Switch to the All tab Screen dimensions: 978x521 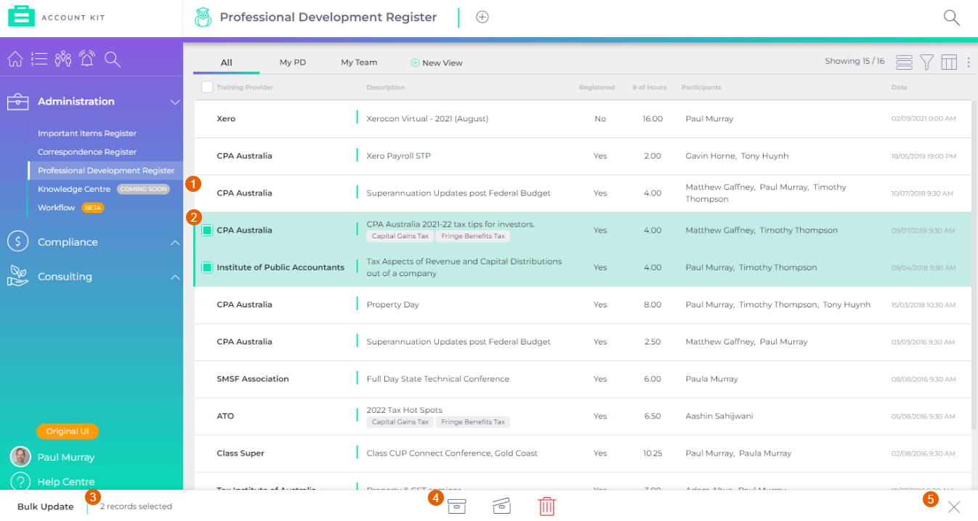pyautogui.click(x=226, y=62)
